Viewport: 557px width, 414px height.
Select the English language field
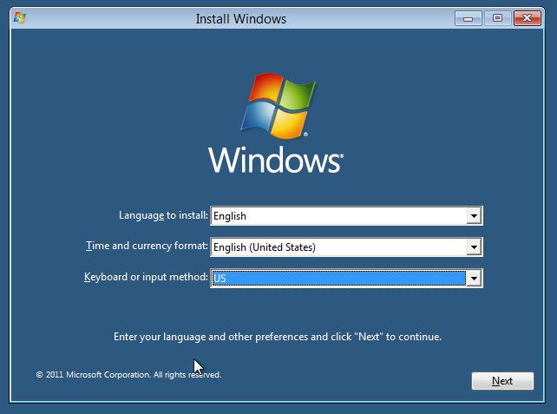coord(346,216)
